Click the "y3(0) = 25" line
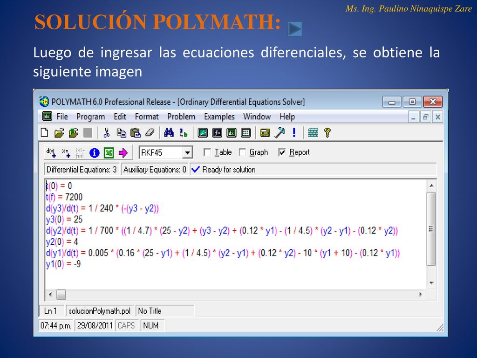 pyautogui.click(x=64, y=220)
